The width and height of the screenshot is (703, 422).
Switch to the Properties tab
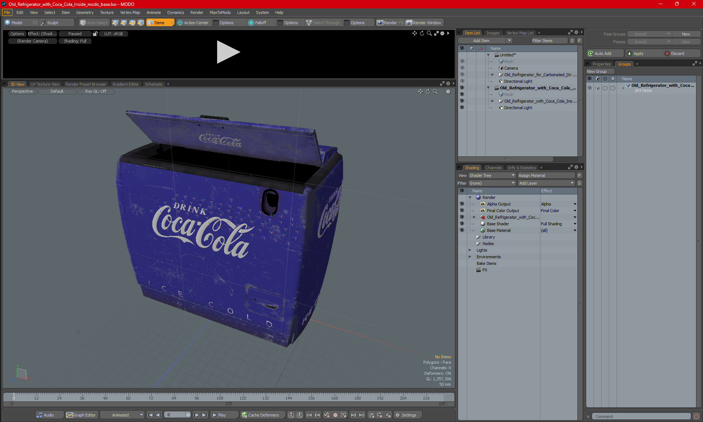[602, 64]
